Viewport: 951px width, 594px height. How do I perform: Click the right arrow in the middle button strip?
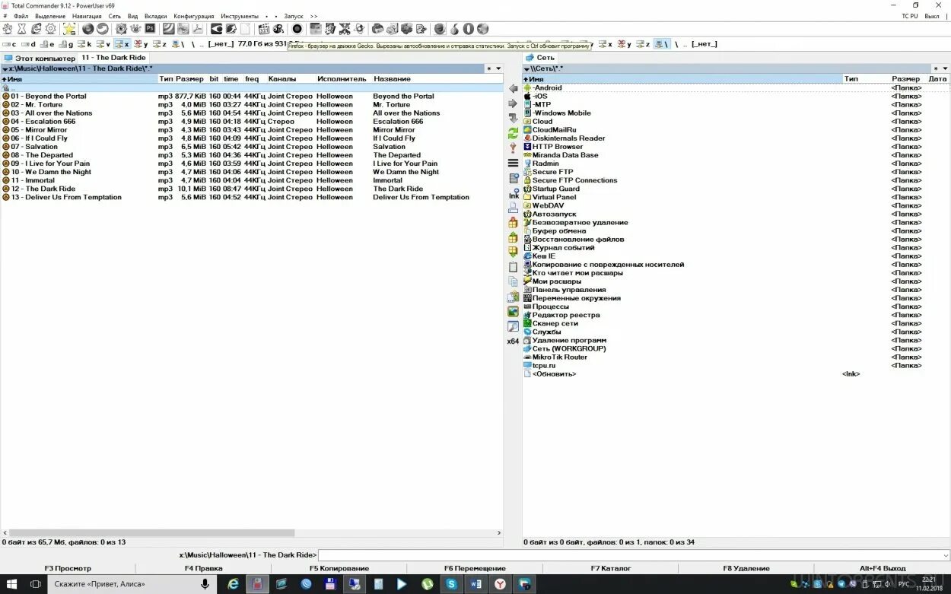click(x=513, y=103)
